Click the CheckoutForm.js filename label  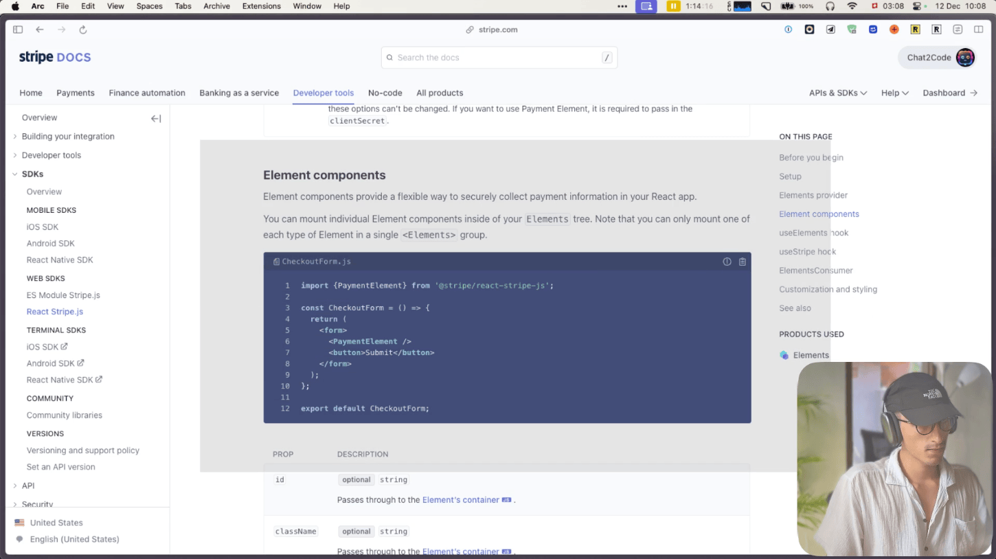click(316, 262)
